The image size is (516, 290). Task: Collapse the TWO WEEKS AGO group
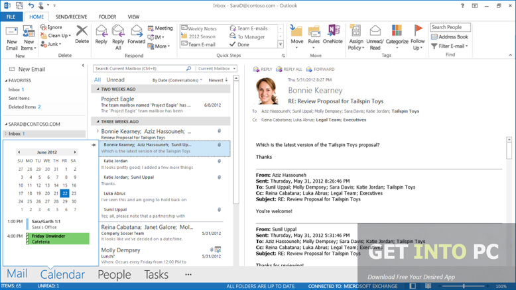click(x=97, y=89)
